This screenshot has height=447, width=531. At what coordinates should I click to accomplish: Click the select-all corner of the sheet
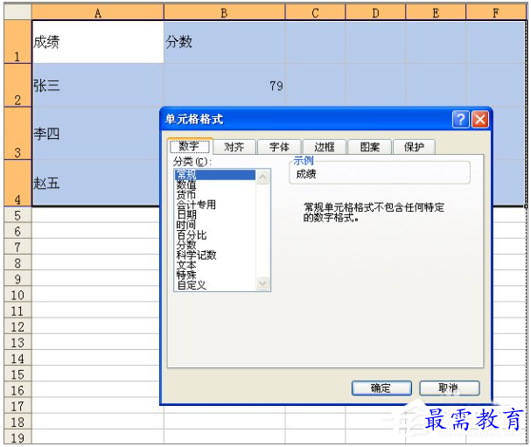[x=17, y=12]
